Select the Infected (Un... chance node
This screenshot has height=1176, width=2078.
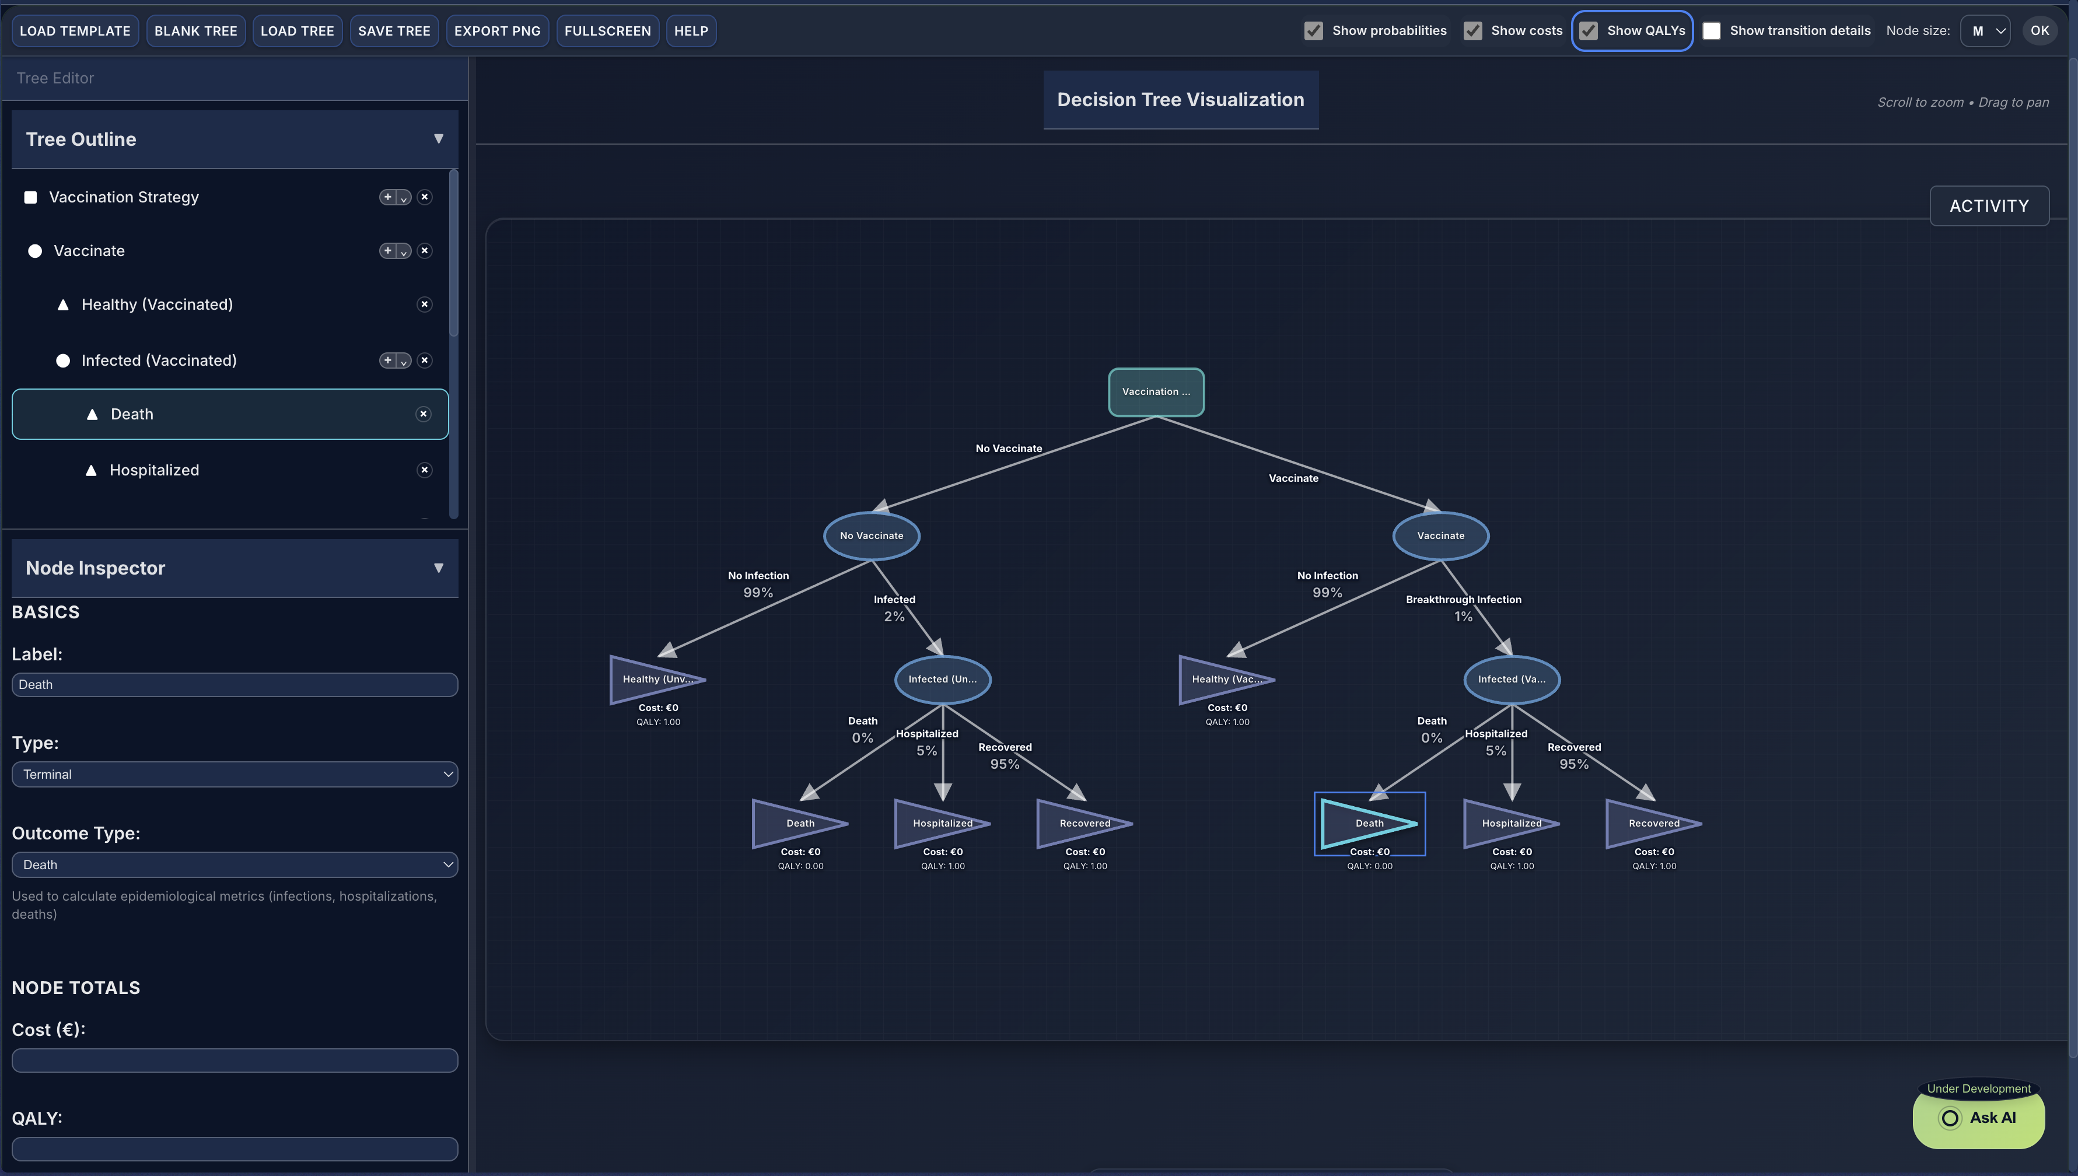click(x=943, y=679)
